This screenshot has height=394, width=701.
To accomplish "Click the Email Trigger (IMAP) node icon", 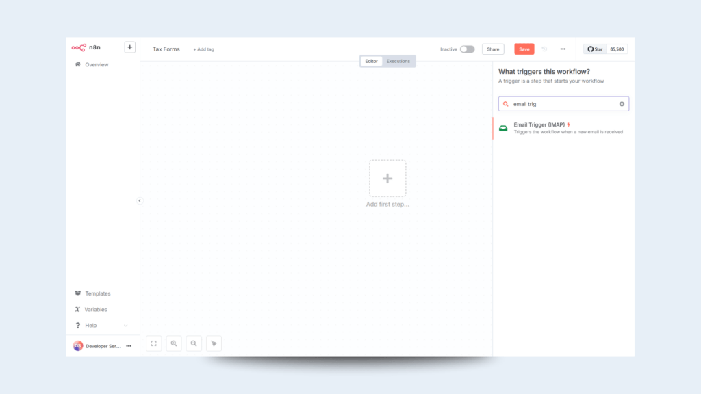I will (503, 128).
